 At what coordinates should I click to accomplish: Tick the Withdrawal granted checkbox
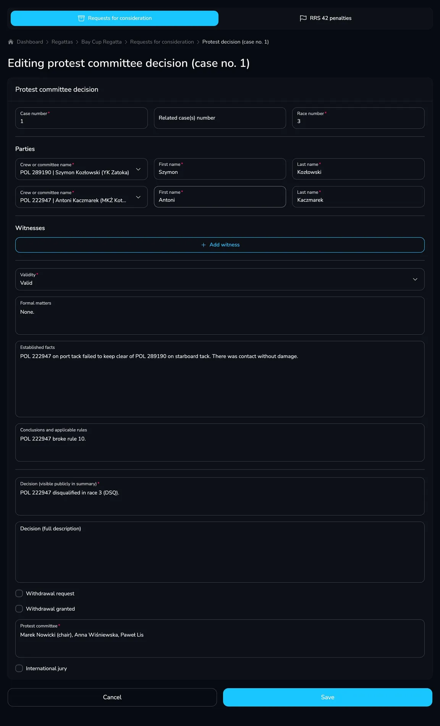point(19,609)
